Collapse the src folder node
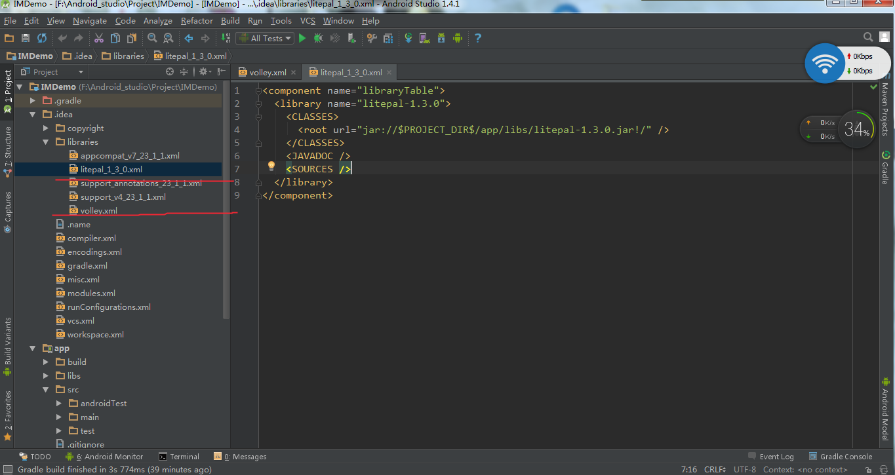This screenshot has width=895, height=475. [x=46, y=389]
